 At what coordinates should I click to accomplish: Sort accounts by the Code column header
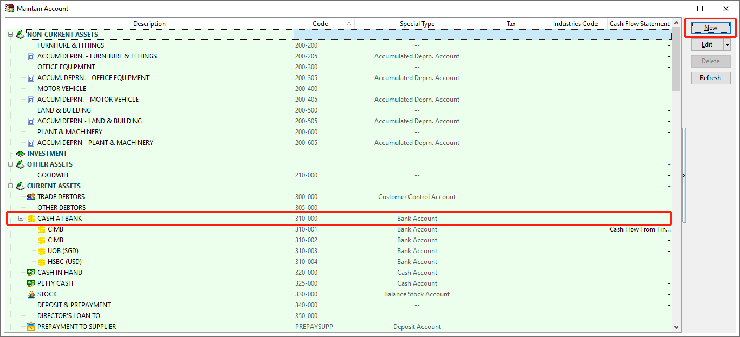(x=320, y=24)
